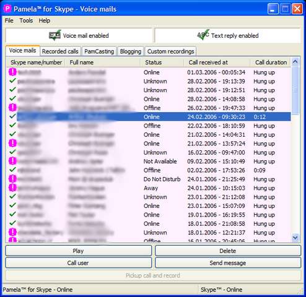Toggle the Text reply enabled button
Image resolution: width=306 pixels, height=297 pixels.
[x=228, y=35]
